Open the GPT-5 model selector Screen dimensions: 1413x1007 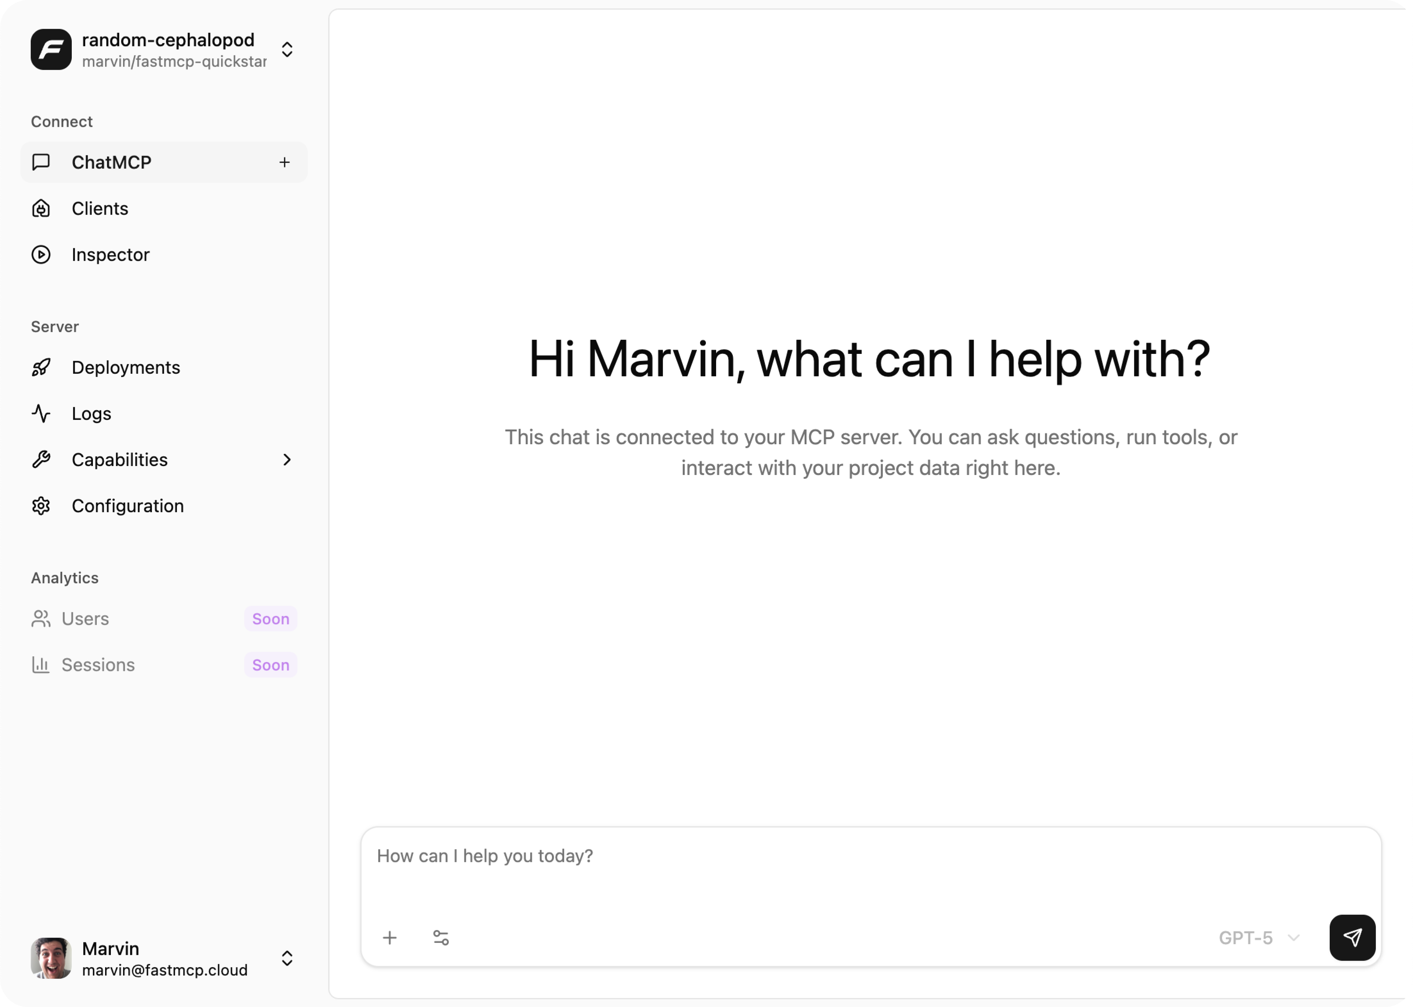coord(1259,937)
